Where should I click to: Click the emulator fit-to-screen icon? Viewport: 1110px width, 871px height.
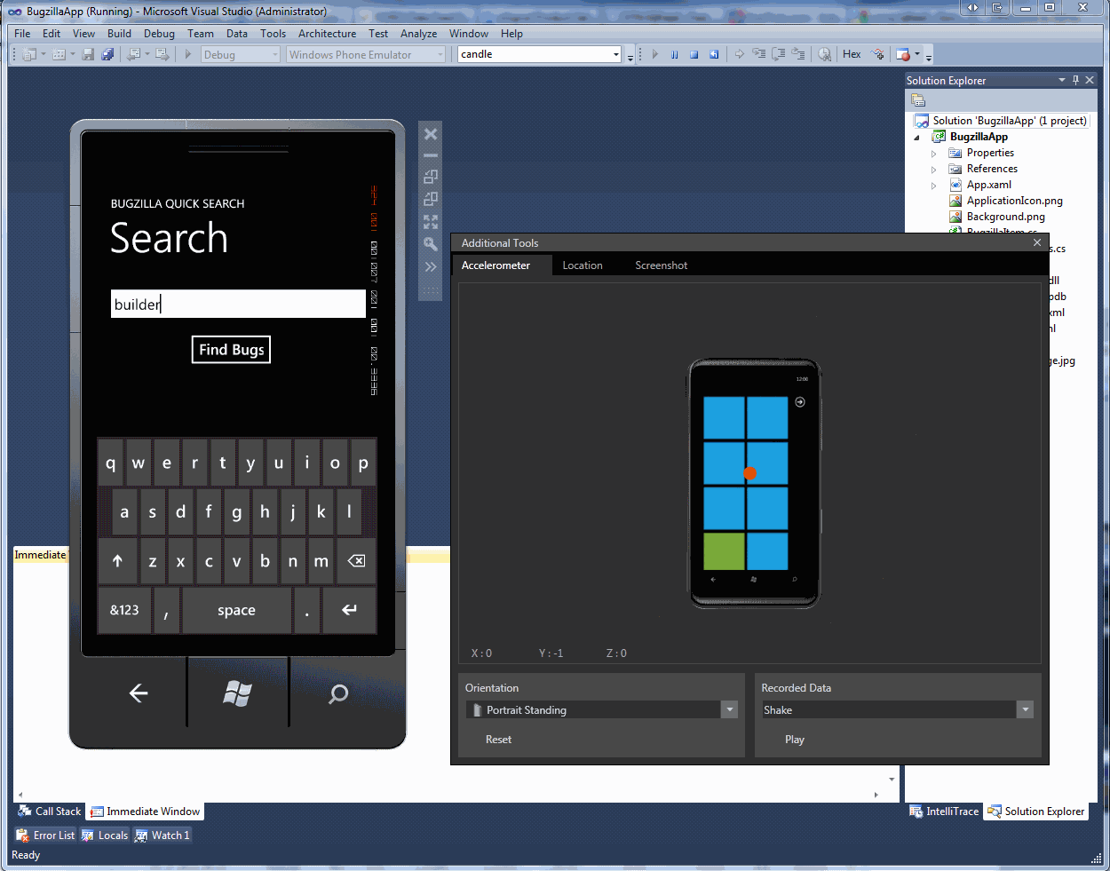coord(431,221)
